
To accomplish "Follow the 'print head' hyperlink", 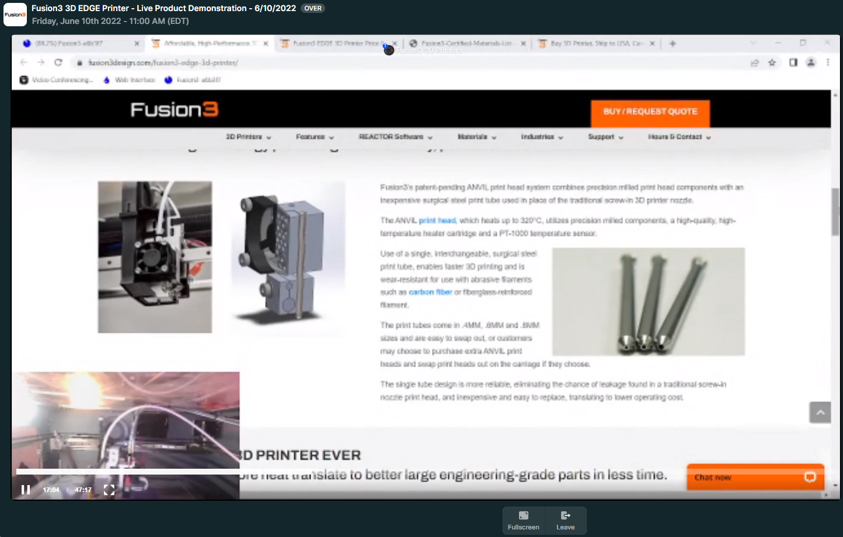I will click(x=437, y=221).
